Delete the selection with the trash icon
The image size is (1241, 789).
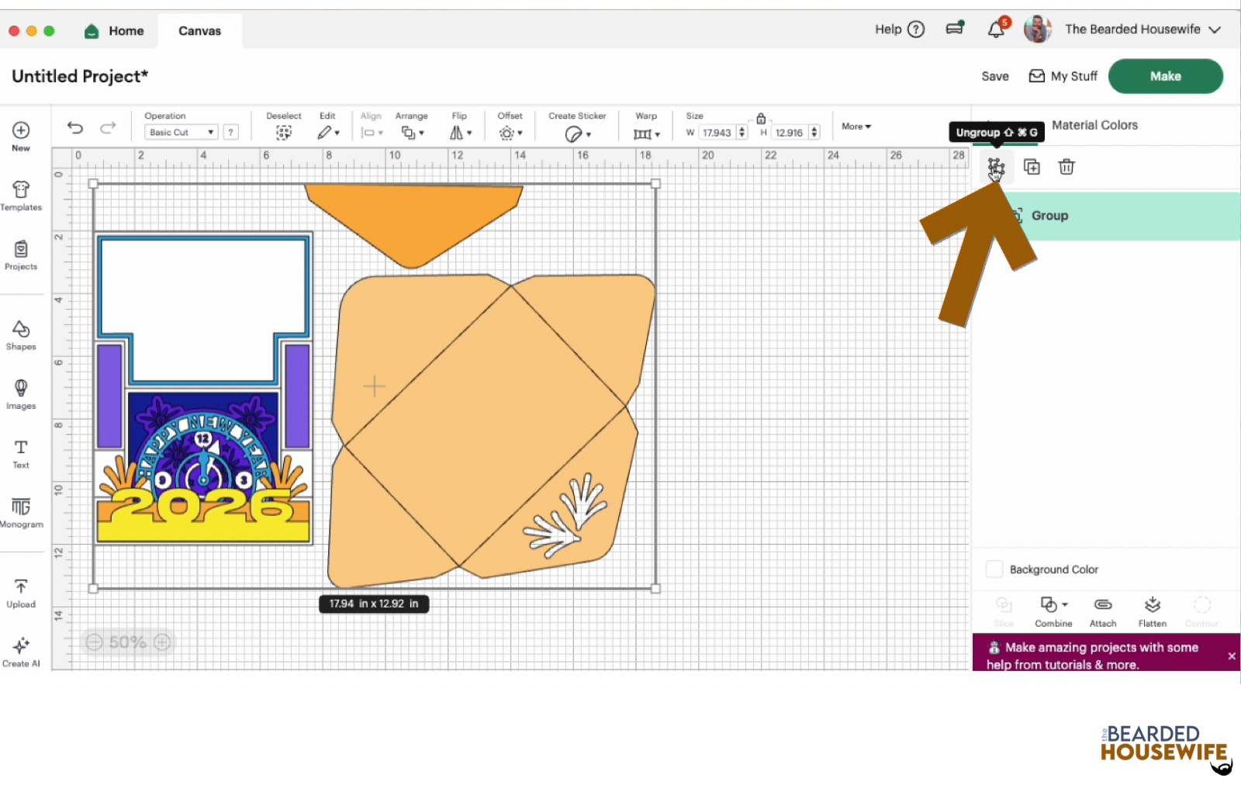tap(1066, 167)
